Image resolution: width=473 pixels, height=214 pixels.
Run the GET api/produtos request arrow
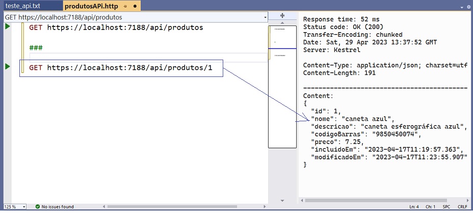pyautogui.click(x=8, y=26)
